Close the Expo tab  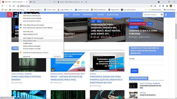pos(54,2)
